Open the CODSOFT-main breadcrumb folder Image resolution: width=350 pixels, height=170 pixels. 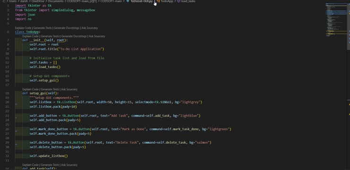point(111,1)
